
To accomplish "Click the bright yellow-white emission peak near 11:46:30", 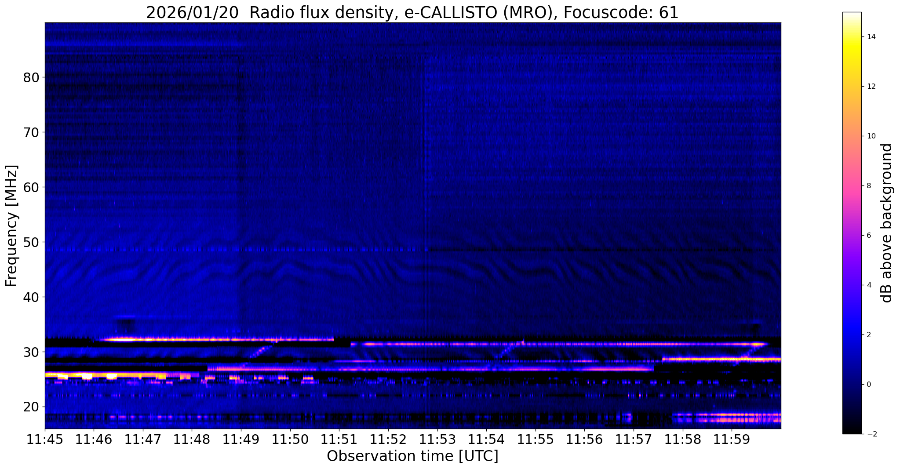I will pyautogui.click(x=124, y=339).
